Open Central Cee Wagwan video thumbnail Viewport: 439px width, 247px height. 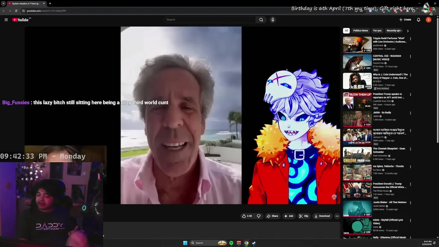point(357,62)
